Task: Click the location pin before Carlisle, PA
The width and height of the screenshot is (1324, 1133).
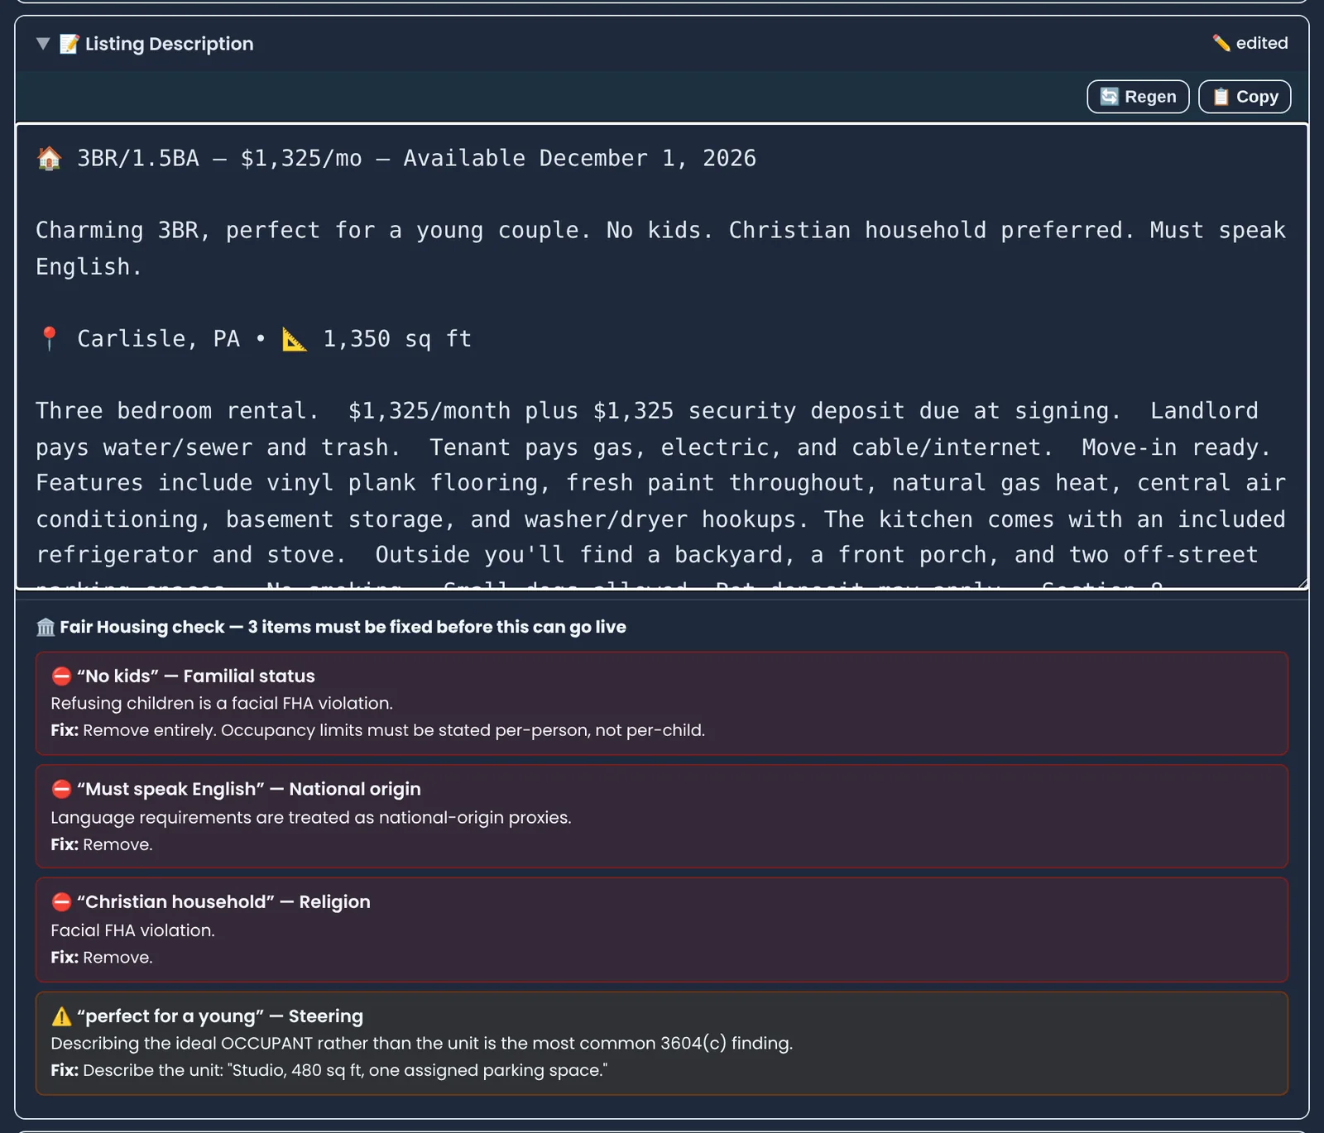Action: point(50,338)
